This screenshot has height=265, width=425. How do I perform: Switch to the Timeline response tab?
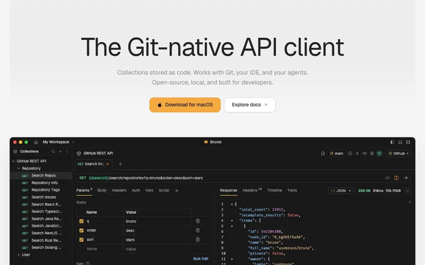click(x=274, y=190)
